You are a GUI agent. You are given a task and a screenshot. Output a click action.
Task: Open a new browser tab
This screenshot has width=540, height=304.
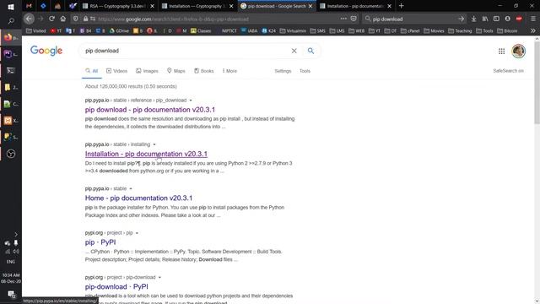(402, 6)
